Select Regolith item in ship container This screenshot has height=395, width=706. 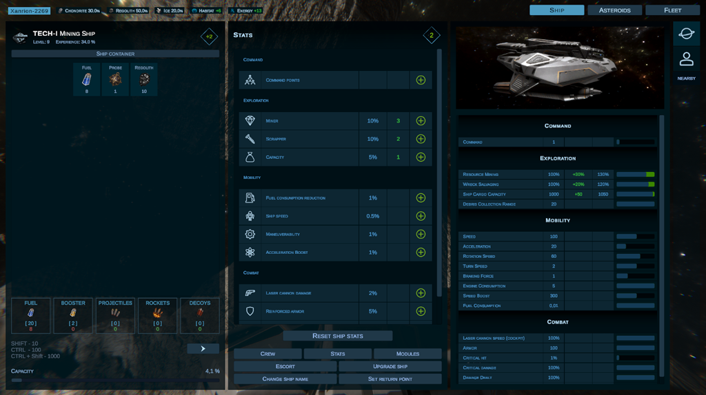point(144,80)
